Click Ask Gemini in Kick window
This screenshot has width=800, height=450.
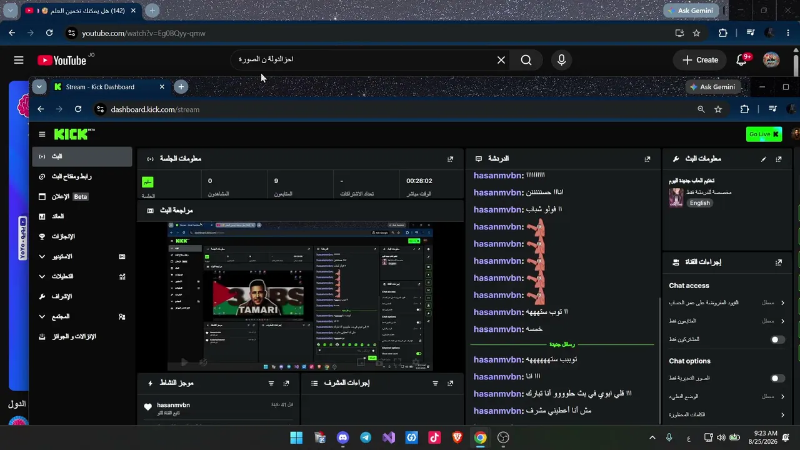(712, 87)
